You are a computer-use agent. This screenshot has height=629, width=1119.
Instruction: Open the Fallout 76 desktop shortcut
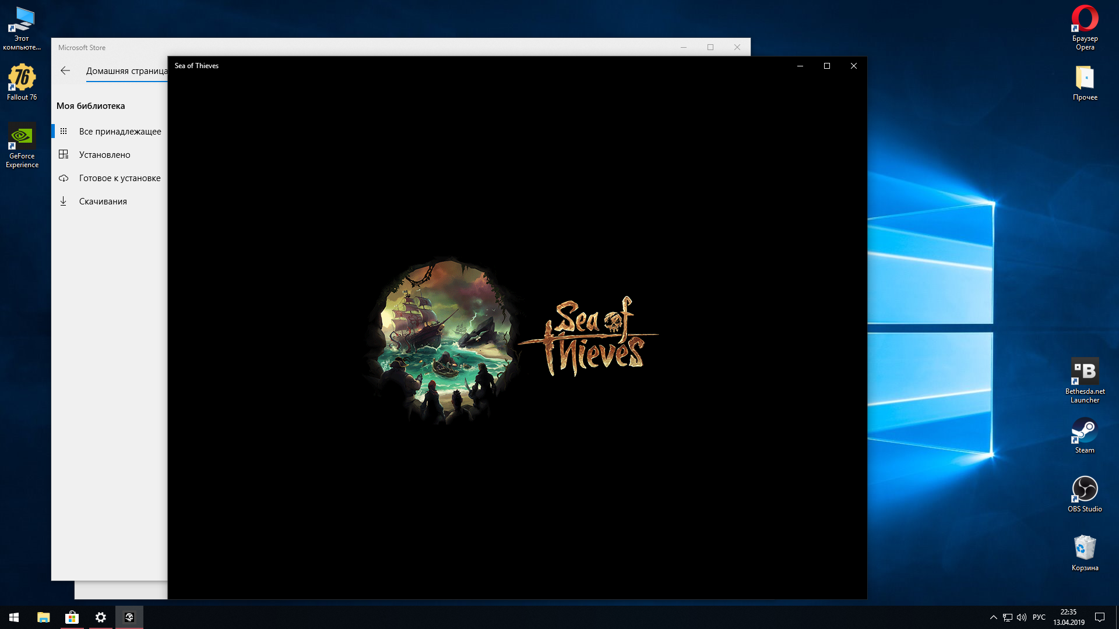pyautogui.click(x=22, y=82)
